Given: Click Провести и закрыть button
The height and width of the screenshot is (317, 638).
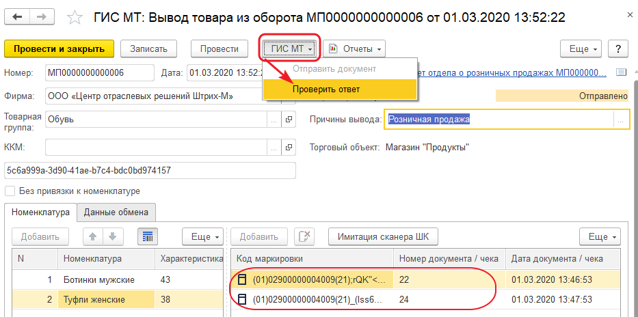Looking at the screenshot, I should pos(59,49).
